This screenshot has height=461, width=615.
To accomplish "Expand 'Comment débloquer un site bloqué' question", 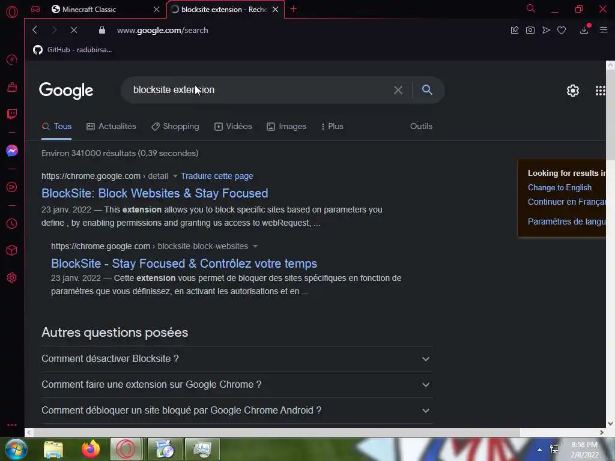I will [x=237, y=411].
